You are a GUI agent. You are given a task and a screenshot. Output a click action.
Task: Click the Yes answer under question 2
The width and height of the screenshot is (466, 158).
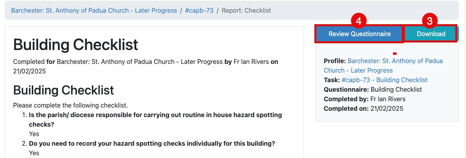(x=34, y=153)
